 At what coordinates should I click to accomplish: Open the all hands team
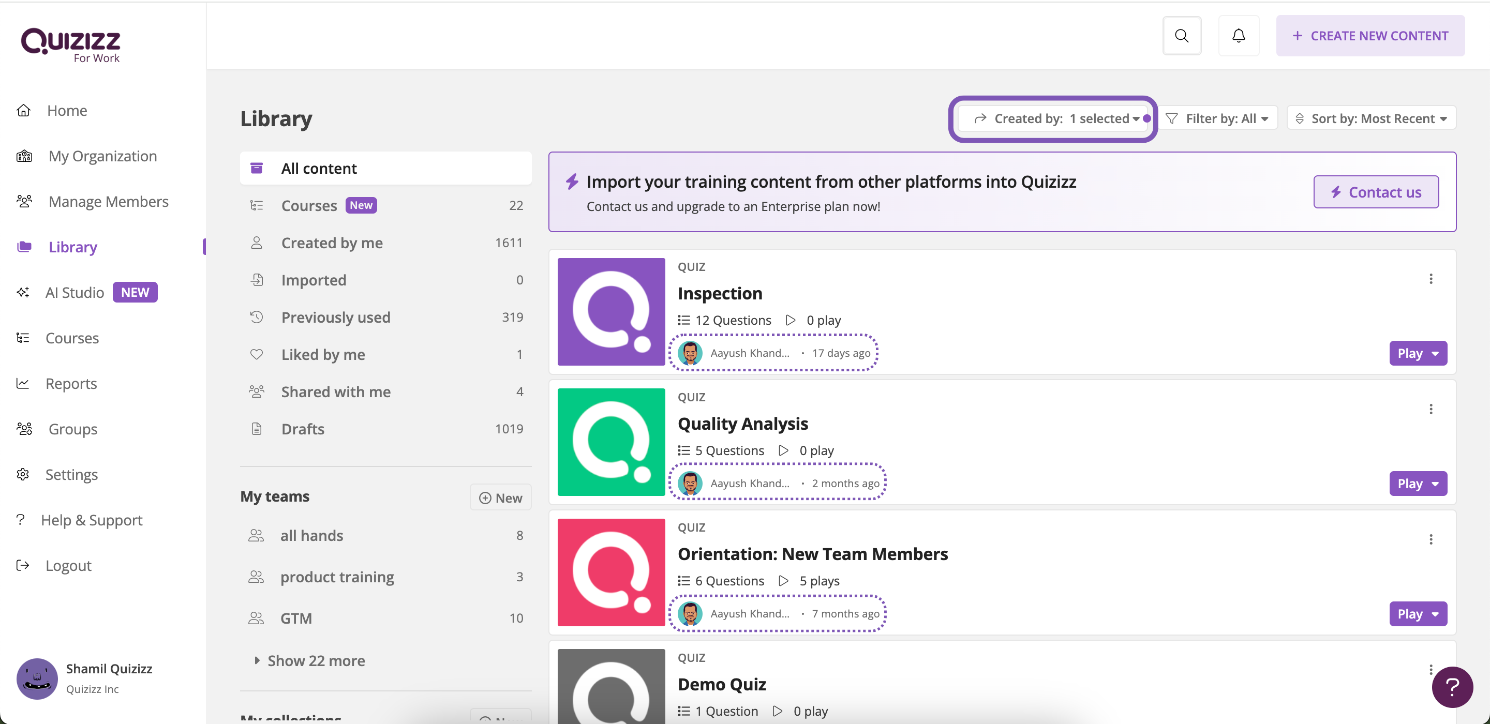[385, 535]
